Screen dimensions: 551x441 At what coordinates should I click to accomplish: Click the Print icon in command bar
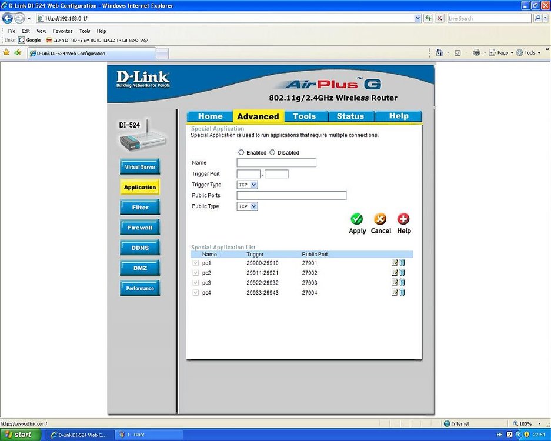(476, 53)
